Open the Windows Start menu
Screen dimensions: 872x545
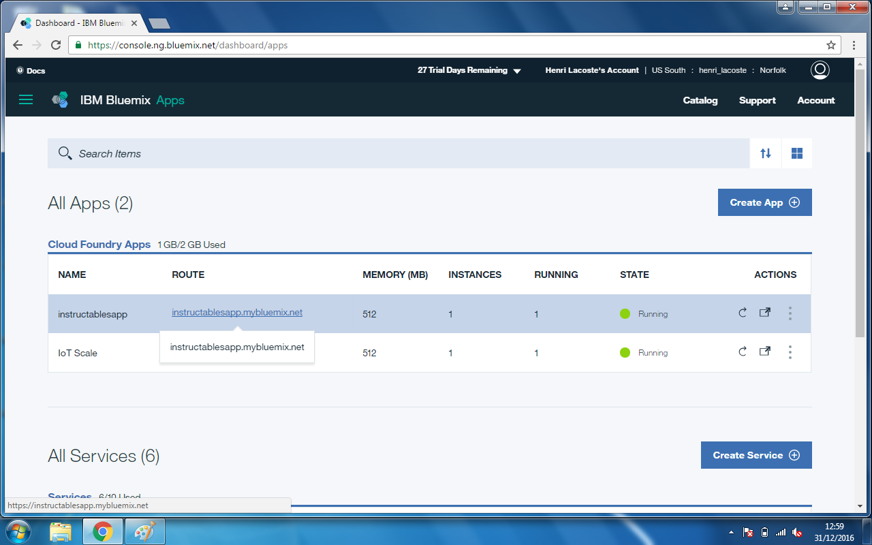(18, 531)
